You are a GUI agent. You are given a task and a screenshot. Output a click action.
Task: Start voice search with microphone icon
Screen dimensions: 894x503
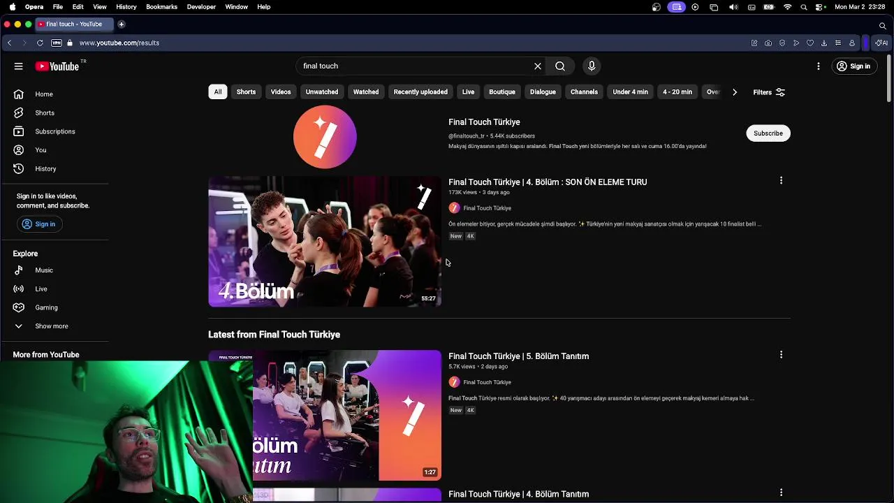(592, 66)
